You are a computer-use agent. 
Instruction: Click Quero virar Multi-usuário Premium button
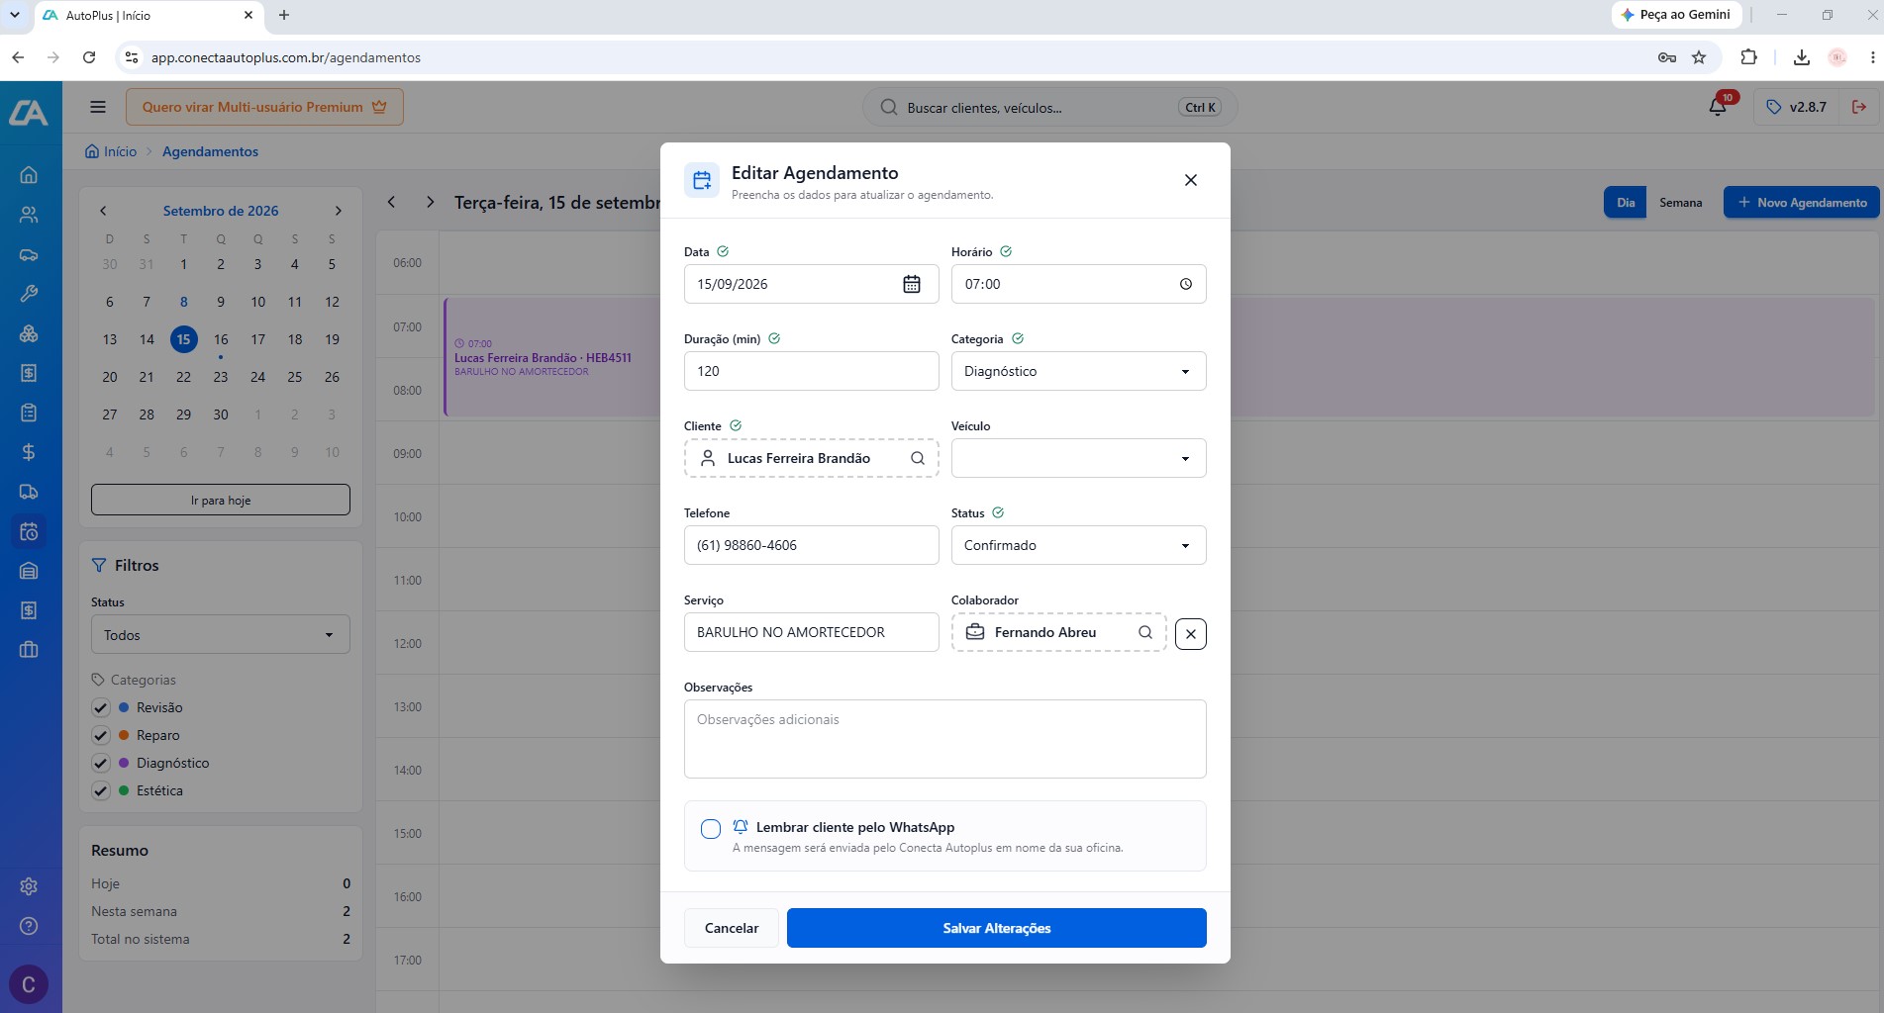click(264, 107)
